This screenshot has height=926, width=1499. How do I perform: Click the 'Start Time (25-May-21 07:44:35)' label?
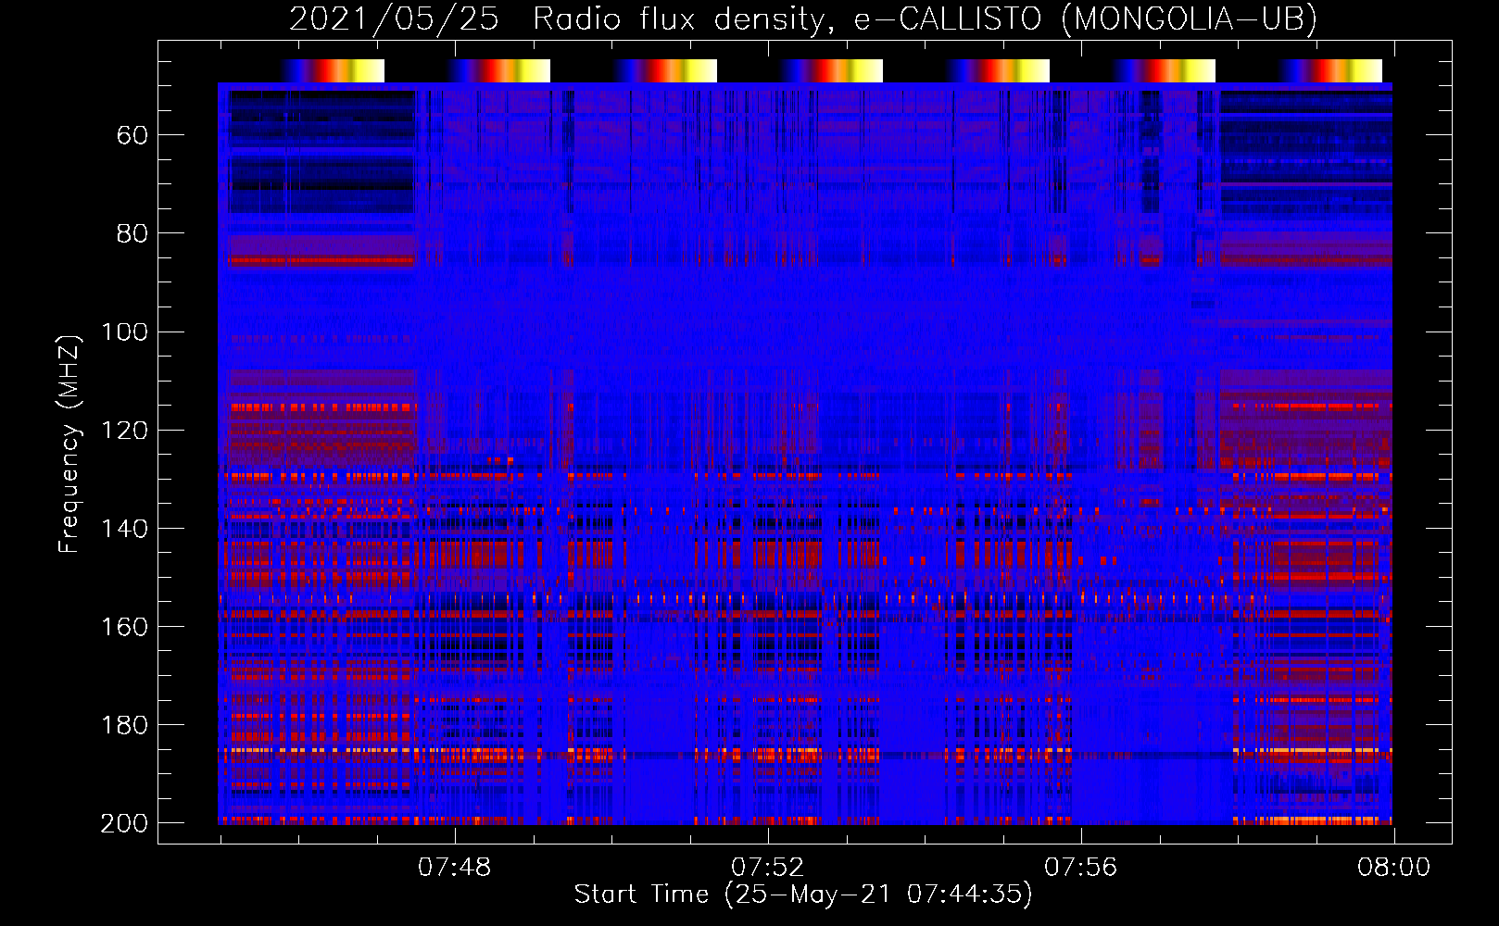(x=803, y=895)
